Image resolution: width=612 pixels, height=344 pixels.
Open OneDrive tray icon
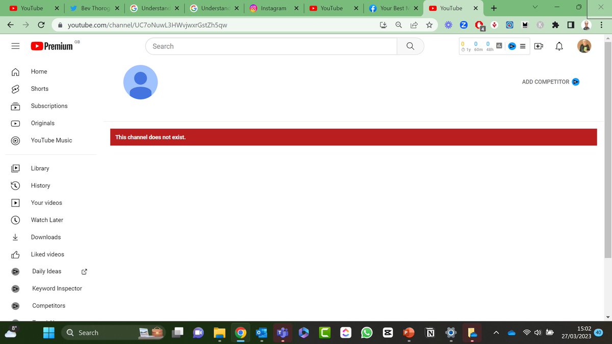coord(512,333)
